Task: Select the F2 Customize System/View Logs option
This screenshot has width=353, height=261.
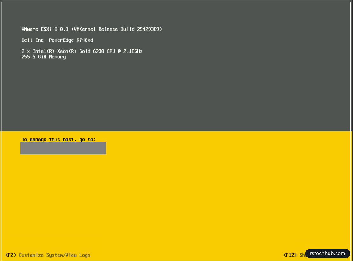Action: (48, 255)
